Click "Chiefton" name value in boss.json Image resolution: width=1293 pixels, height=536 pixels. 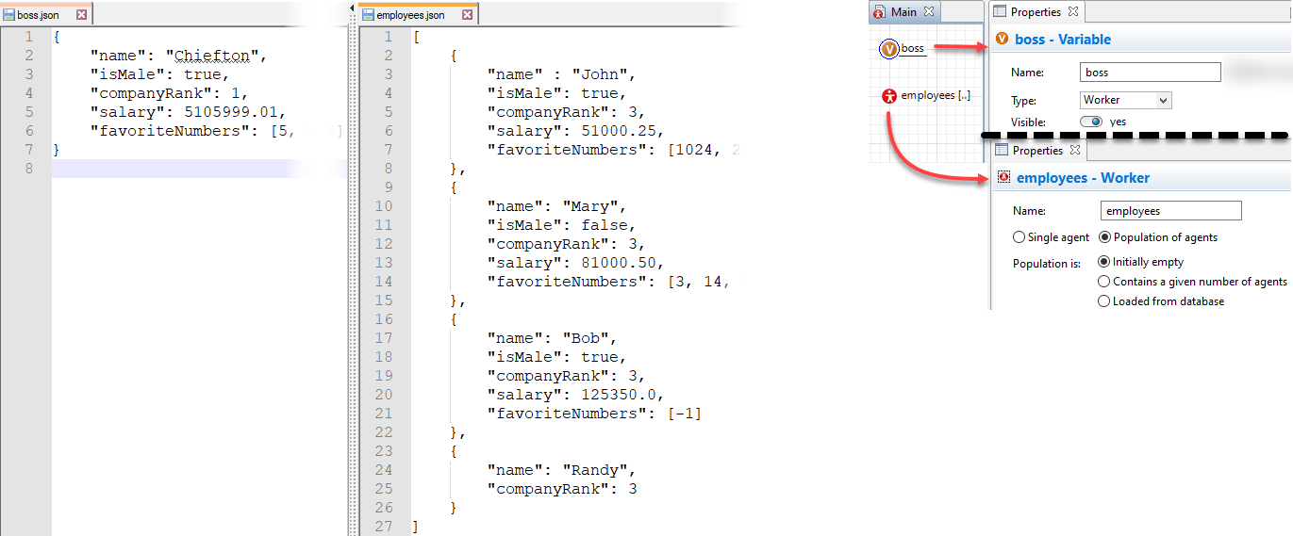211,56
